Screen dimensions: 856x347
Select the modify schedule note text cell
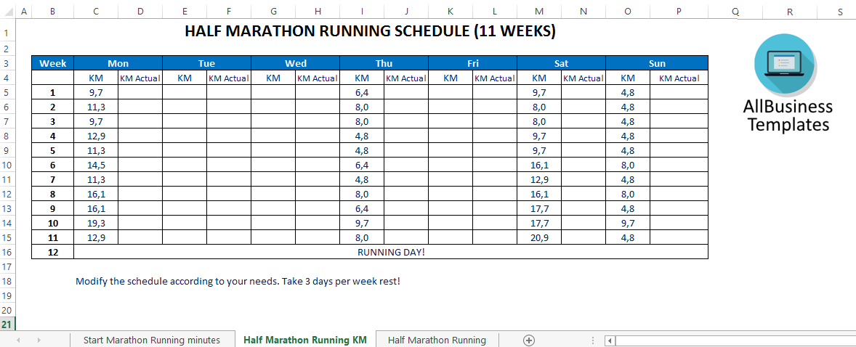click(238, 281)
